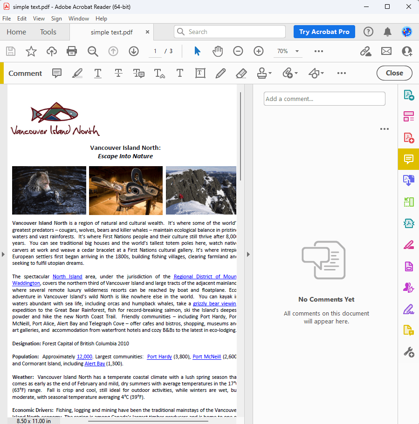
Task: Open the Window menu
Action: tap(79, 19)
